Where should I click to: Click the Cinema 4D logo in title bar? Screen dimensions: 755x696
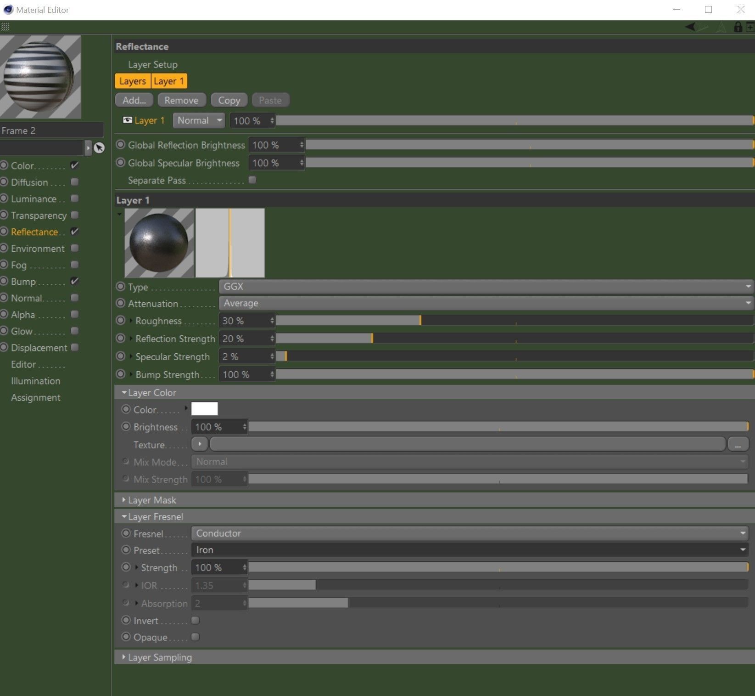tap(8, 9)
